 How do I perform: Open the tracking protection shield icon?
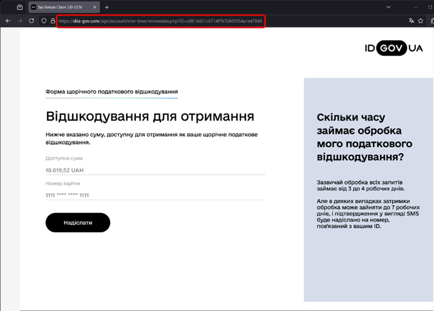(44, 21)
